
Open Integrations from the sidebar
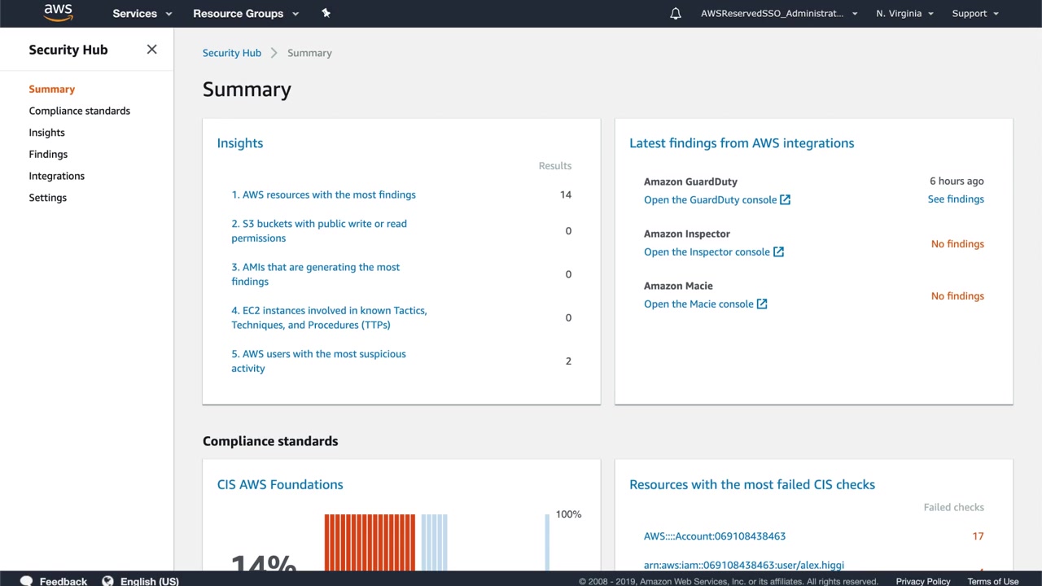click(x=56, y=176)
